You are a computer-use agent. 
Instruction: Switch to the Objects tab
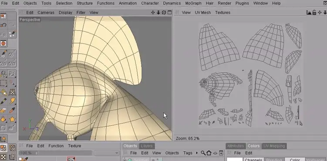point(130,146)
